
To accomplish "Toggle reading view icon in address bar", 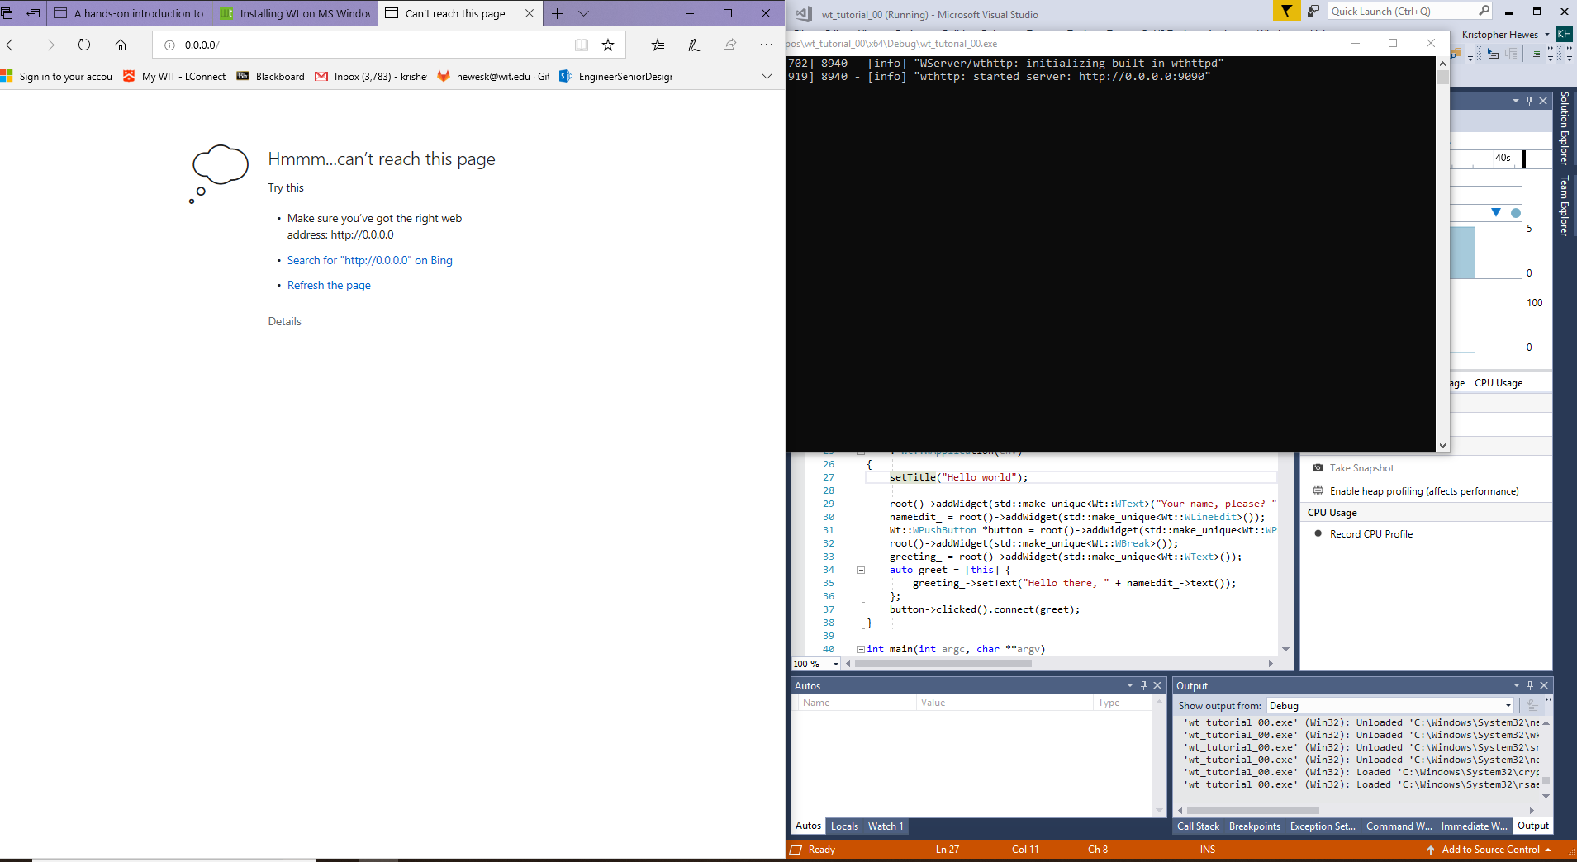I will click(x=582, y=45).
